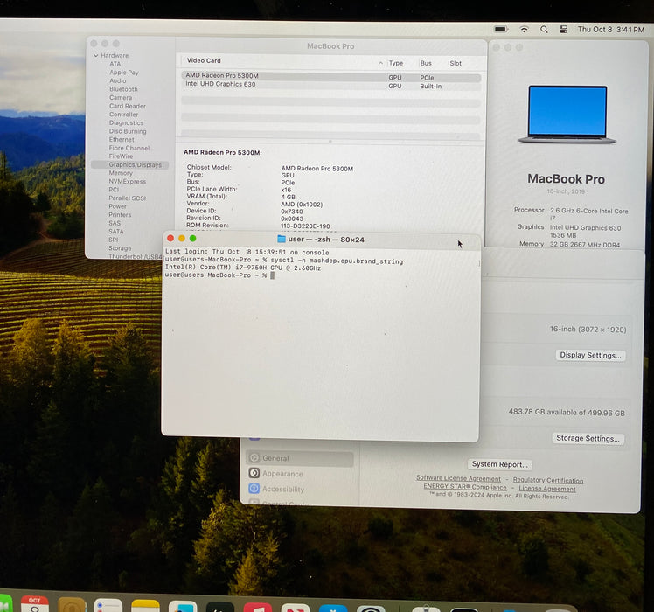
Task: Select PCI in the Hardware list
Action: coord(114,190)
